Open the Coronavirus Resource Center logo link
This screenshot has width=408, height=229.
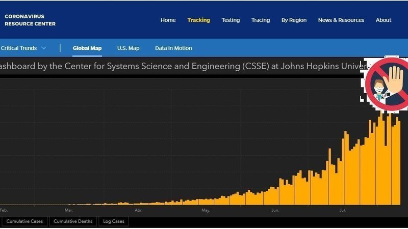tap(30, 20)
